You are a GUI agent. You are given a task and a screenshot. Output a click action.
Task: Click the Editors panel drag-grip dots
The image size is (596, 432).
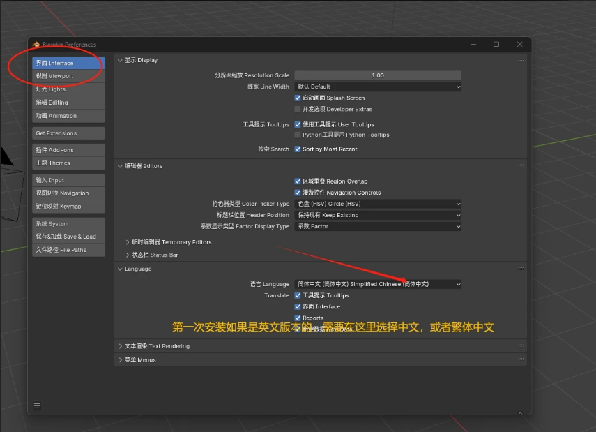[x=520, y=165]
